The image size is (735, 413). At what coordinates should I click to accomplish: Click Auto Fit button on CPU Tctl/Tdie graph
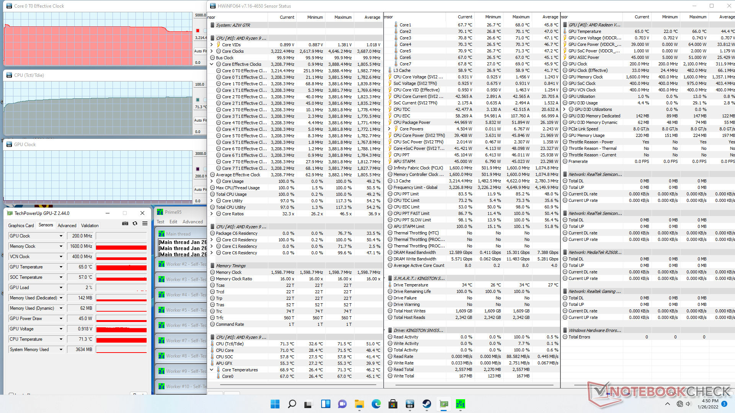point(200,120)
